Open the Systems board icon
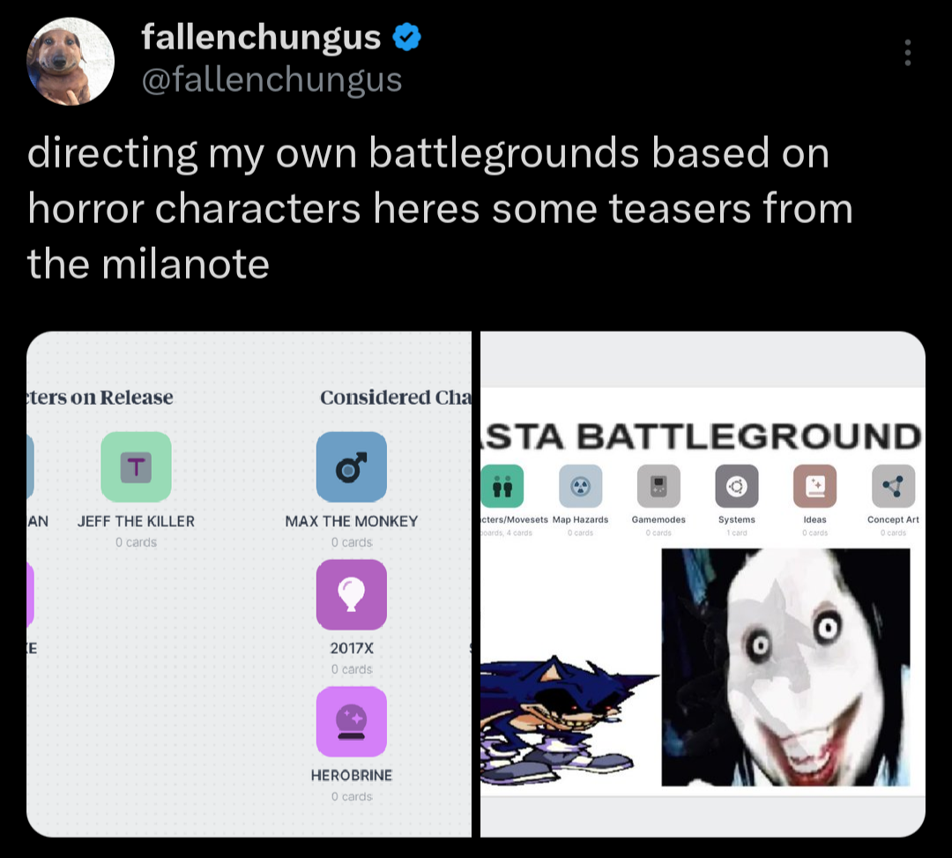Screen dimensions: 952x858 pyautogui.click(x=737, y=486)
